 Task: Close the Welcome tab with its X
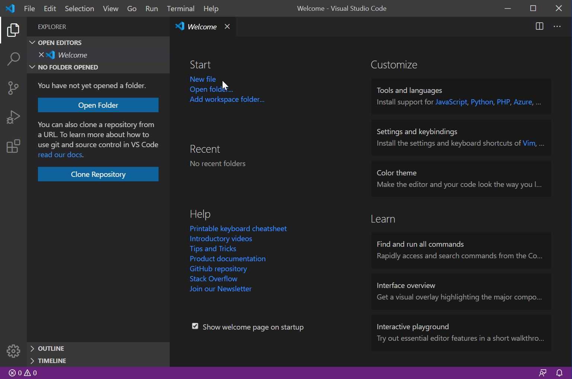tap(227, 26)
